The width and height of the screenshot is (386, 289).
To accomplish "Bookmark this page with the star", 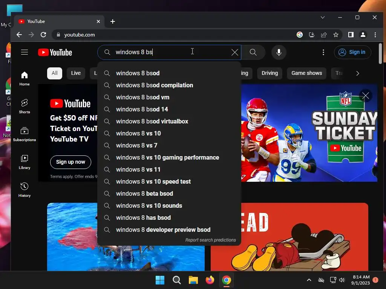I will (x=336, y=35).
